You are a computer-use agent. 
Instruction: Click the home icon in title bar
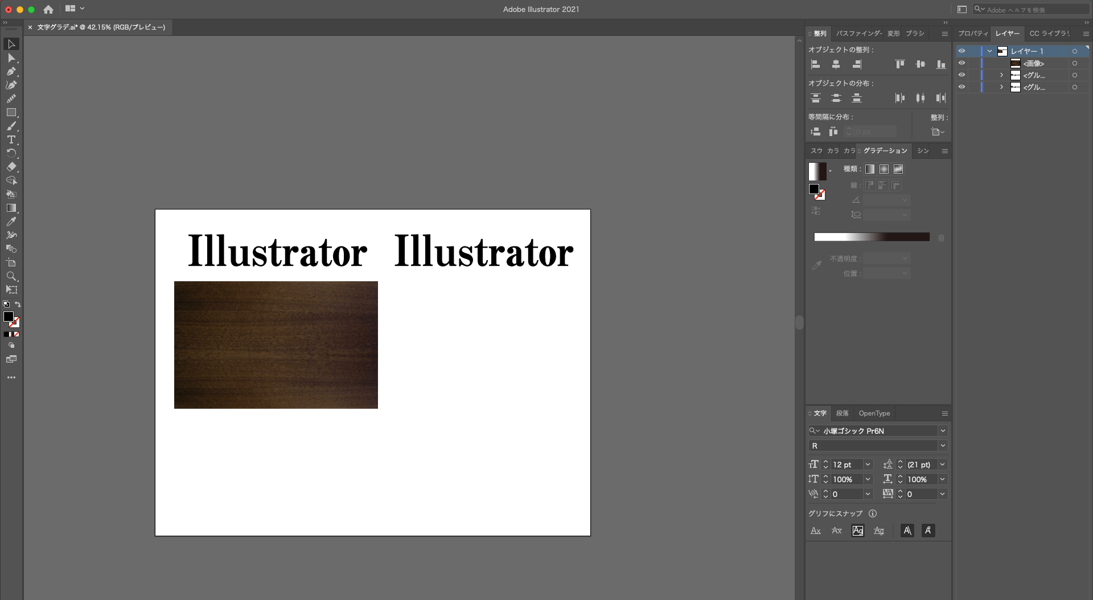tap(48, 9)
